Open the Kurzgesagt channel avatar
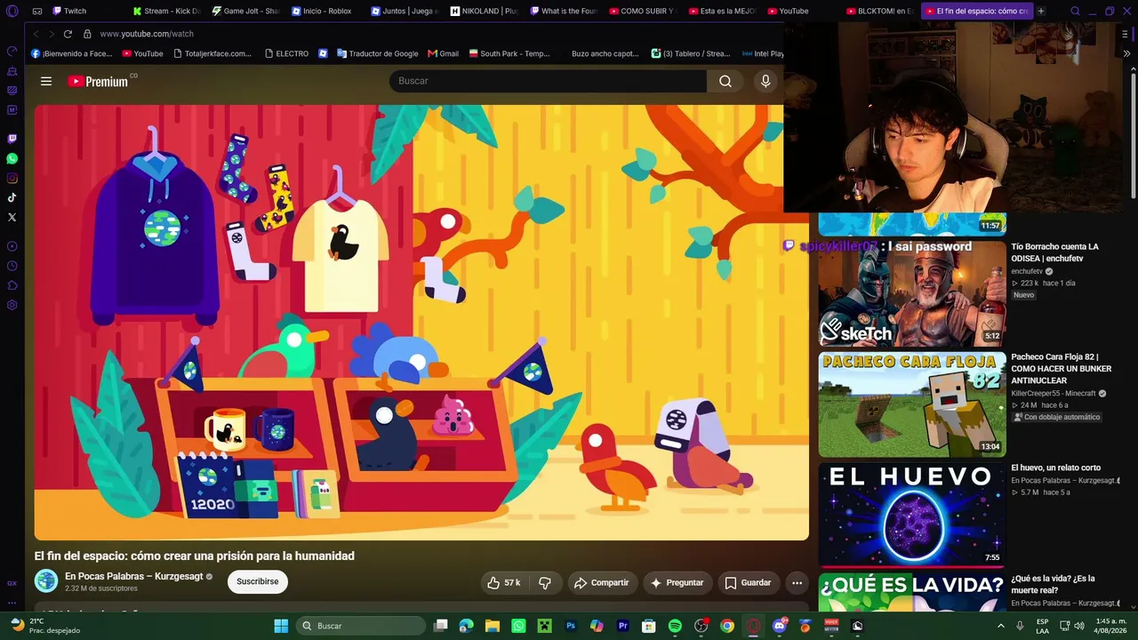The image size is (1138, 640). (x=46, y=581)
